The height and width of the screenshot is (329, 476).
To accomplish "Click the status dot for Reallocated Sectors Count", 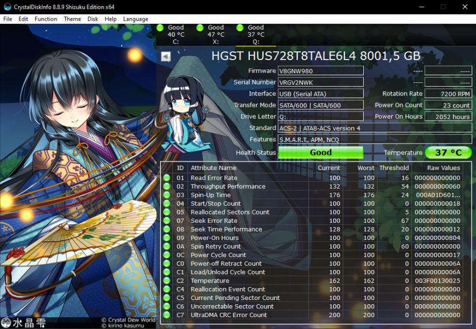I will coord(167,212).
